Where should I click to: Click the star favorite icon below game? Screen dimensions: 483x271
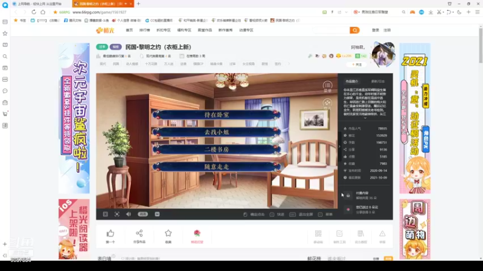[168, 233]
